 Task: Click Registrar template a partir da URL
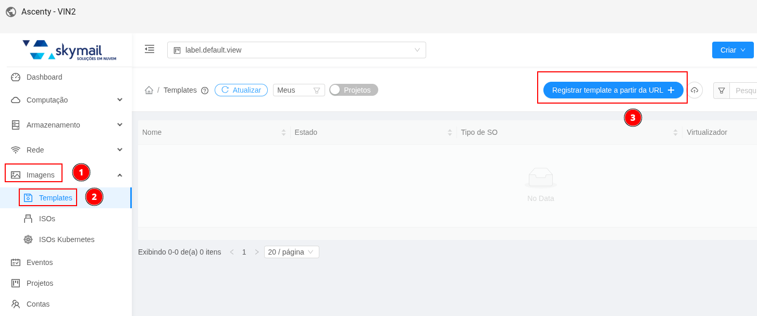tap(613, 90)
